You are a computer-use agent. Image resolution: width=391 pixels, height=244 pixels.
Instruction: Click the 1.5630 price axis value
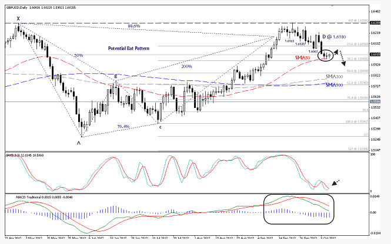click(x=375, y=97)
